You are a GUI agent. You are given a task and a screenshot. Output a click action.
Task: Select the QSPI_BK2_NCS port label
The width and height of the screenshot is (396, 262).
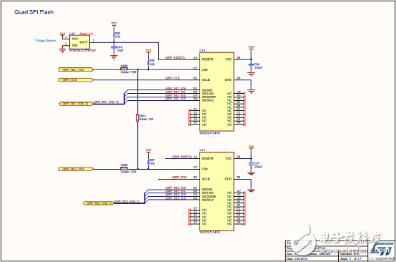(x=76, y=169)
